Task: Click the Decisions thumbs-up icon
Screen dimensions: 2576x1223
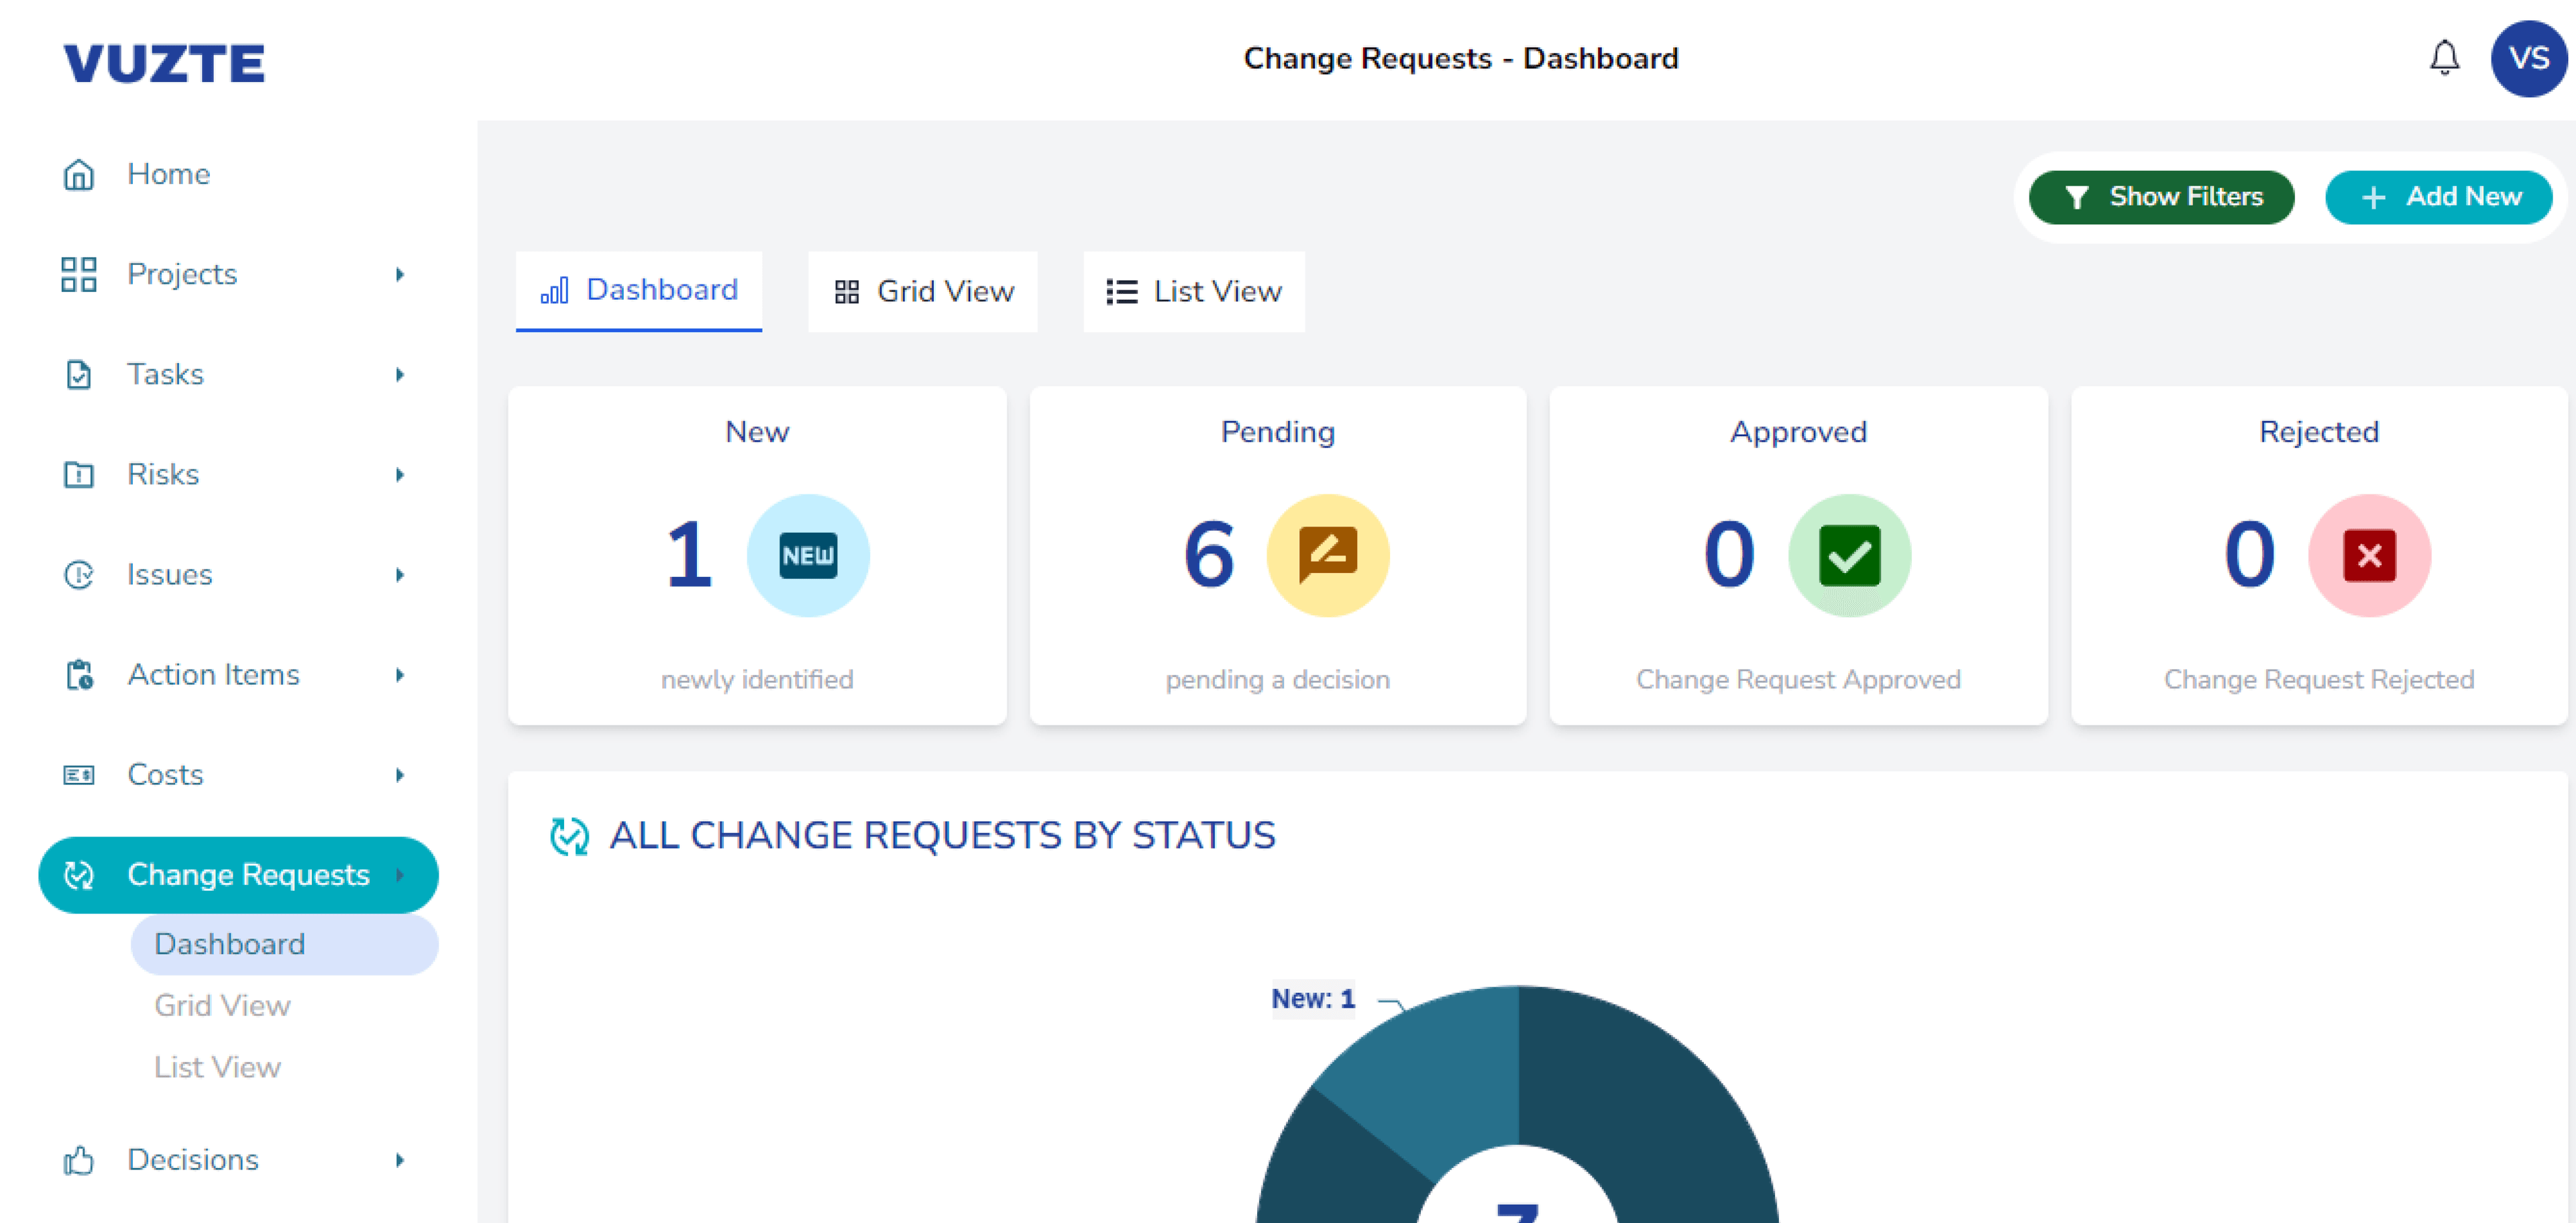Action: [x=79, y=1160]
